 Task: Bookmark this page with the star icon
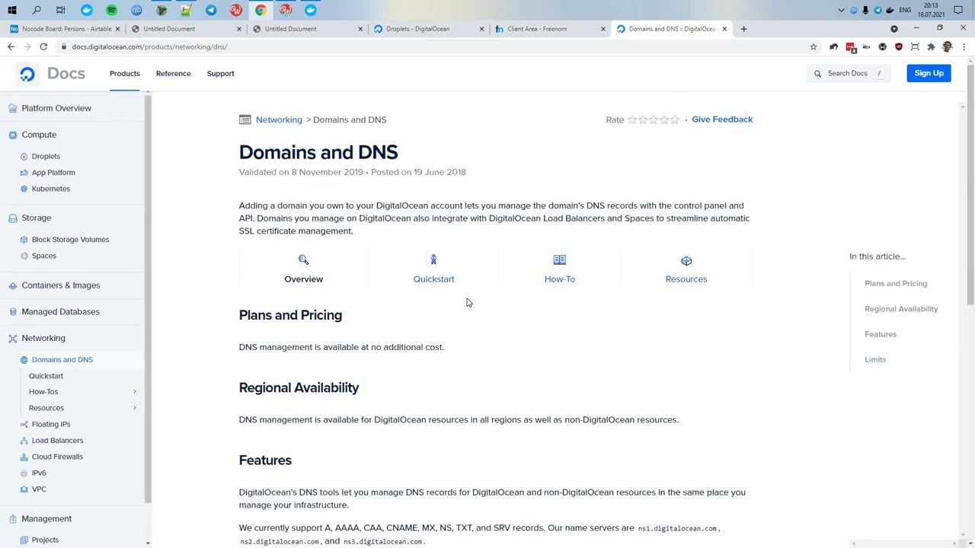[x=814, y=47]
